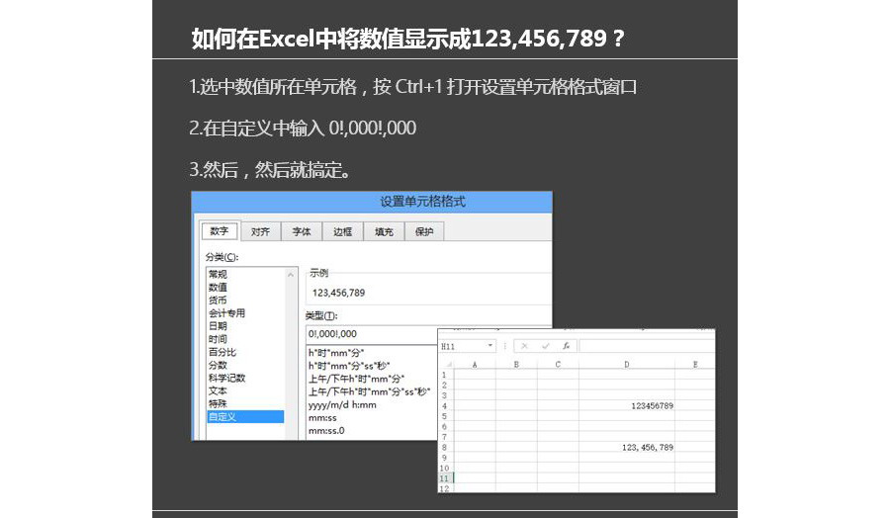Image resolution: width=890 pixels, height=518 pixels.
Task: Switch to the 对齐 tab
Action: [260, 231]
